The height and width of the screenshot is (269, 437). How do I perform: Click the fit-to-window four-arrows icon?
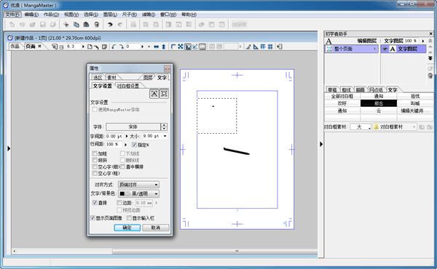point(181,47)
